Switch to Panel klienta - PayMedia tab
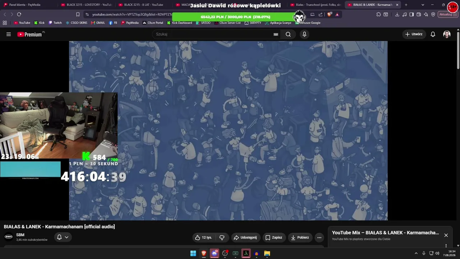 (x=28, y=5)
